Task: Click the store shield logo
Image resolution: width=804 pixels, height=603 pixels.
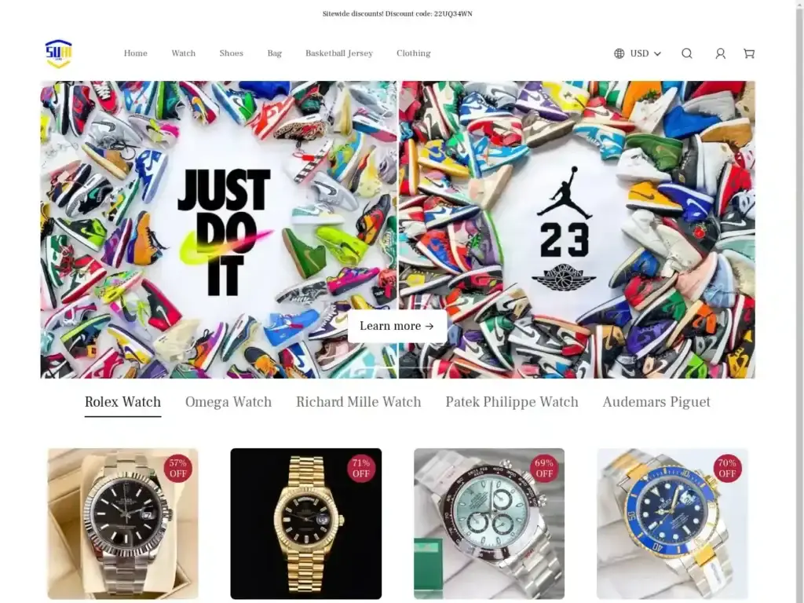Action: click(58, 53)
